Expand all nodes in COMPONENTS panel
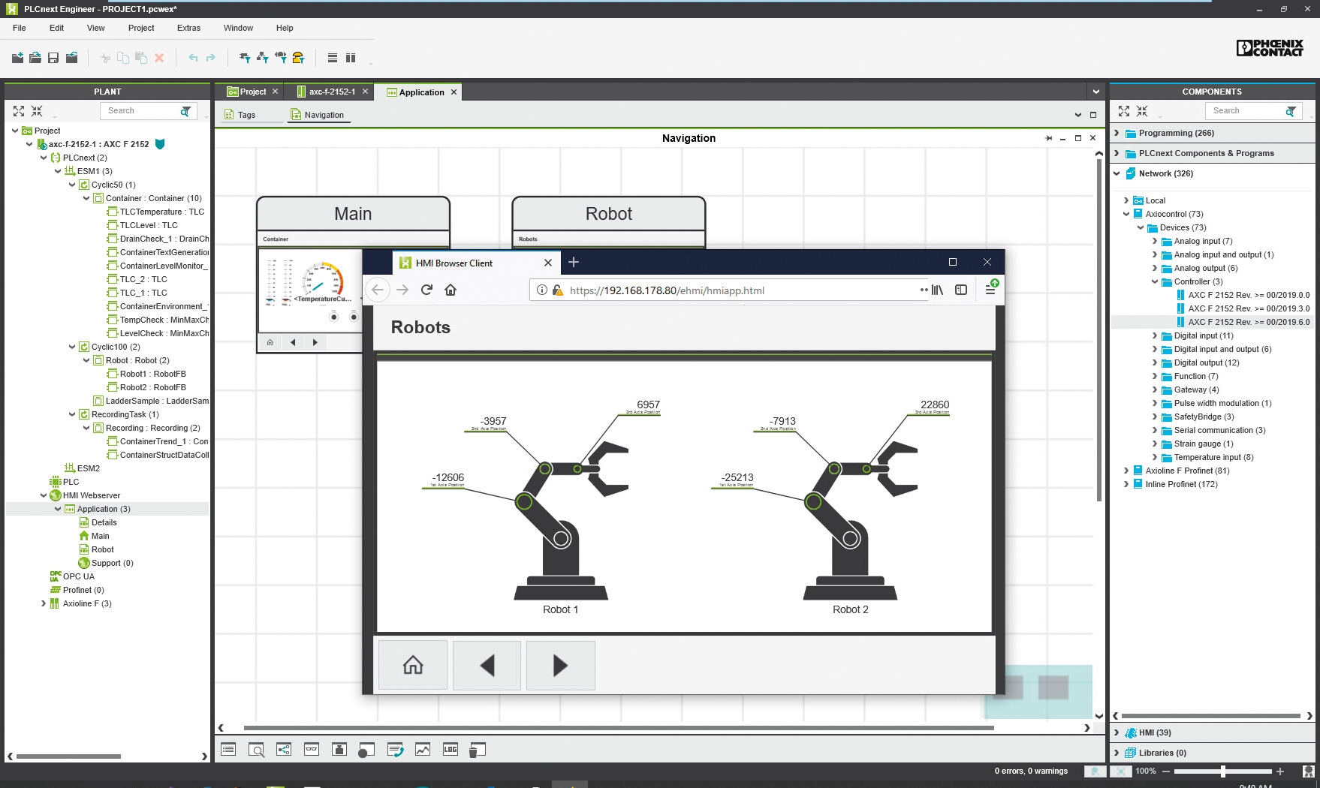 point(1124,111)
